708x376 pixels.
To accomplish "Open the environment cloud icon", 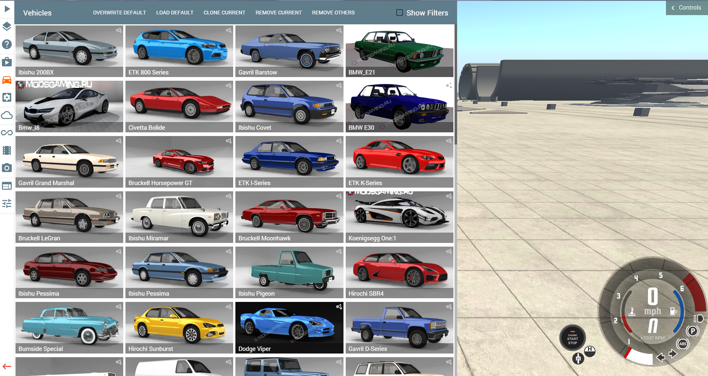I will 7,115.
